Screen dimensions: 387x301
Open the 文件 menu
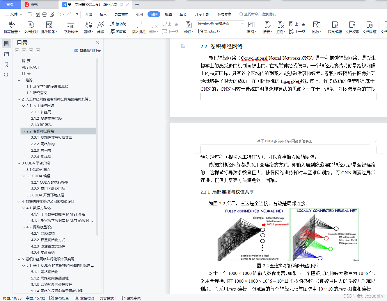point(13,14)
